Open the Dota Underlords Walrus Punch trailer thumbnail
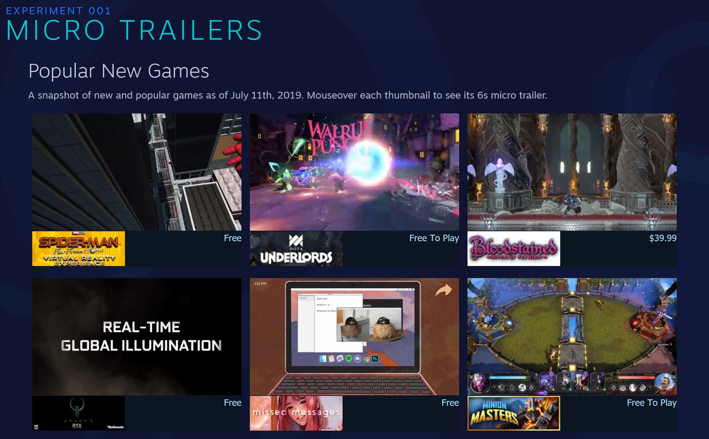This screenshot has height=439, width=709. click(x=354, y=172)
